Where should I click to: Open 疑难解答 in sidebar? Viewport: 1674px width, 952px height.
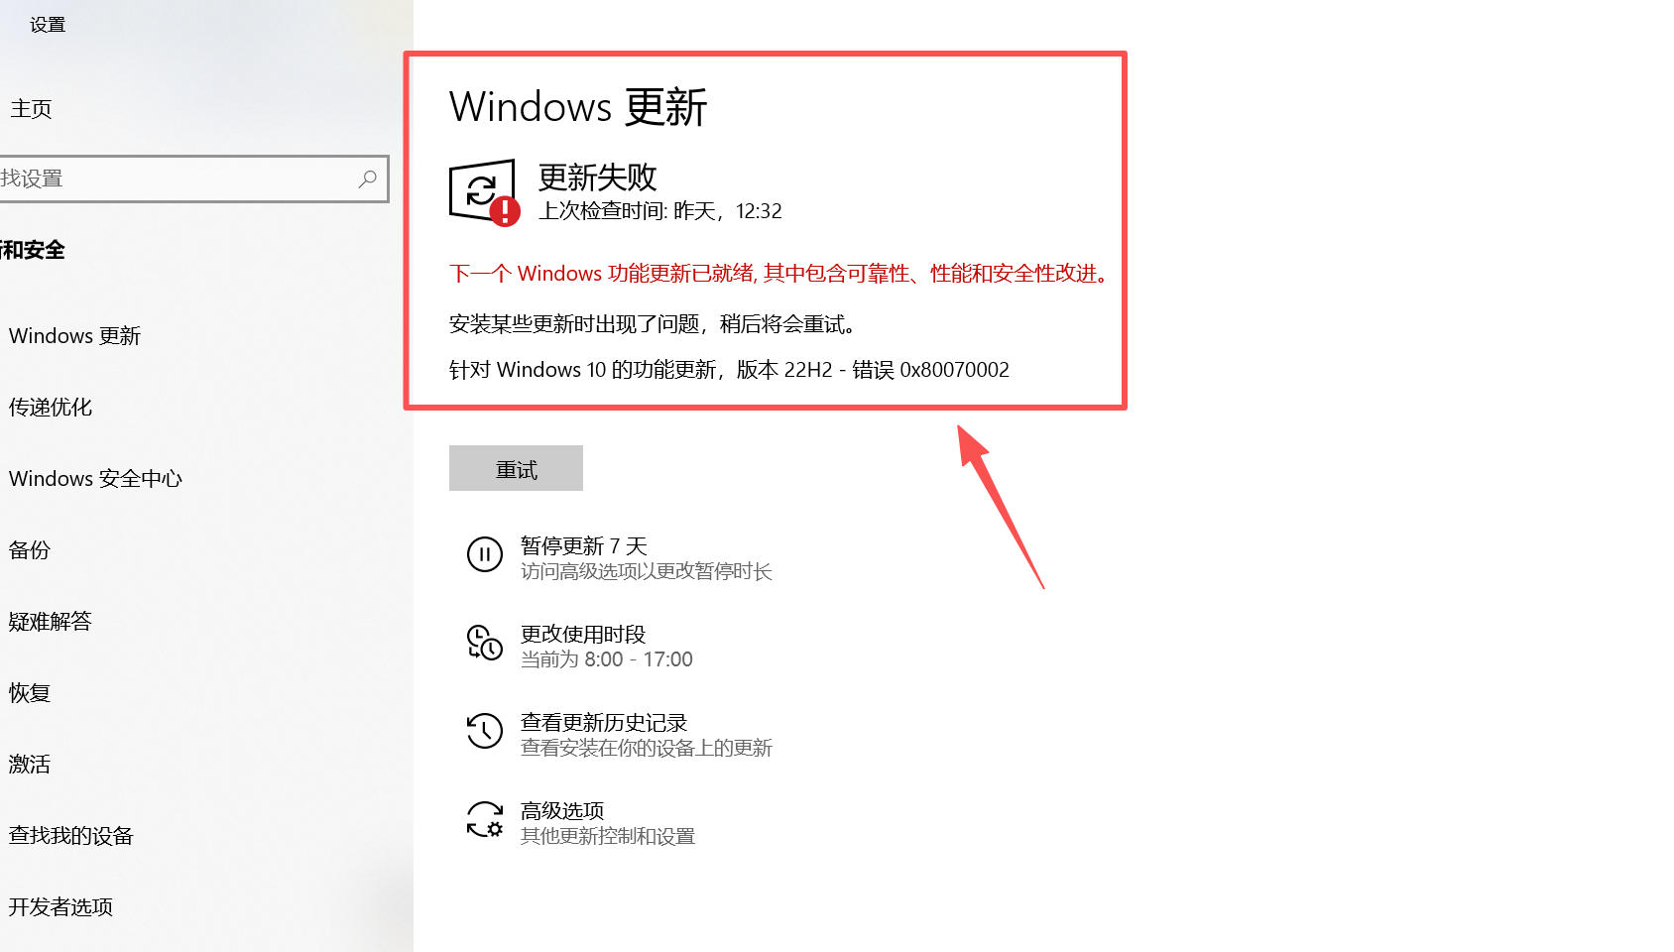51,622
